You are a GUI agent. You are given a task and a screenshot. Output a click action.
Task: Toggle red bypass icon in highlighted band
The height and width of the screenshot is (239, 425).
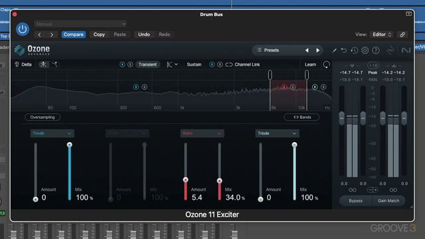click(284, 87)
